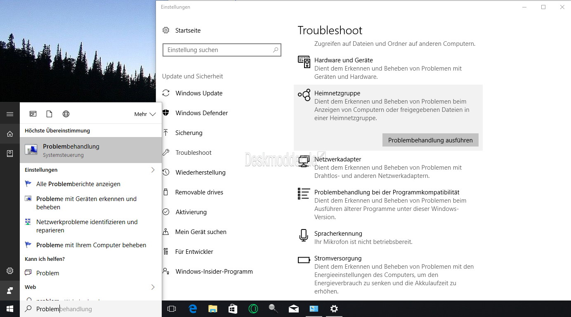Run Problembehandlung ausführen for Heimnetzgruppe
This screenshot has height=317, width=571.
click(x=430, y=140)
